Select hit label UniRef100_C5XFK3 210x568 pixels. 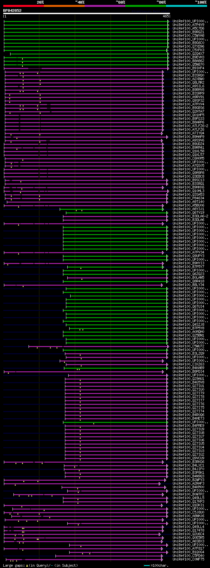point(188,50)
